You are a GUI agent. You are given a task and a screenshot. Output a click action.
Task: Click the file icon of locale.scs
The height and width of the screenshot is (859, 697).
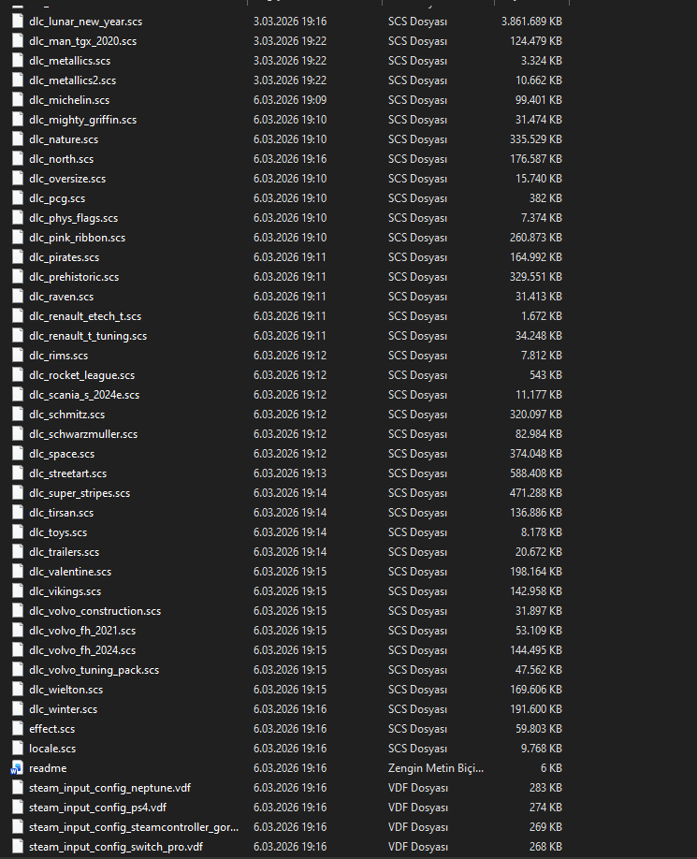(18, 749)
